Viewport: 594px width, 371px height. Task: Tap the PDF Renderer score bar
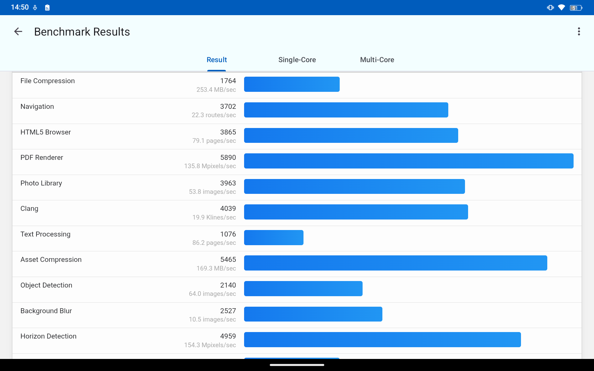(x=408, y=161)
